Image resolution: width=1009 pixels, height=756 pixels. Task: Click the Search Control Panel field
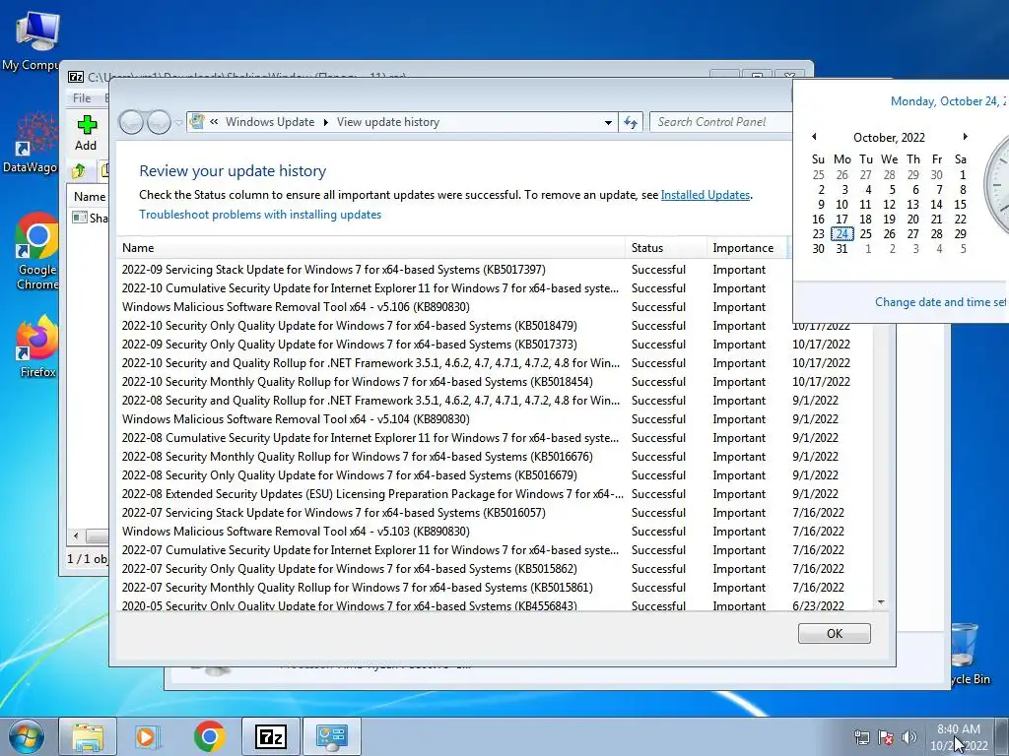tap(720, 122)
